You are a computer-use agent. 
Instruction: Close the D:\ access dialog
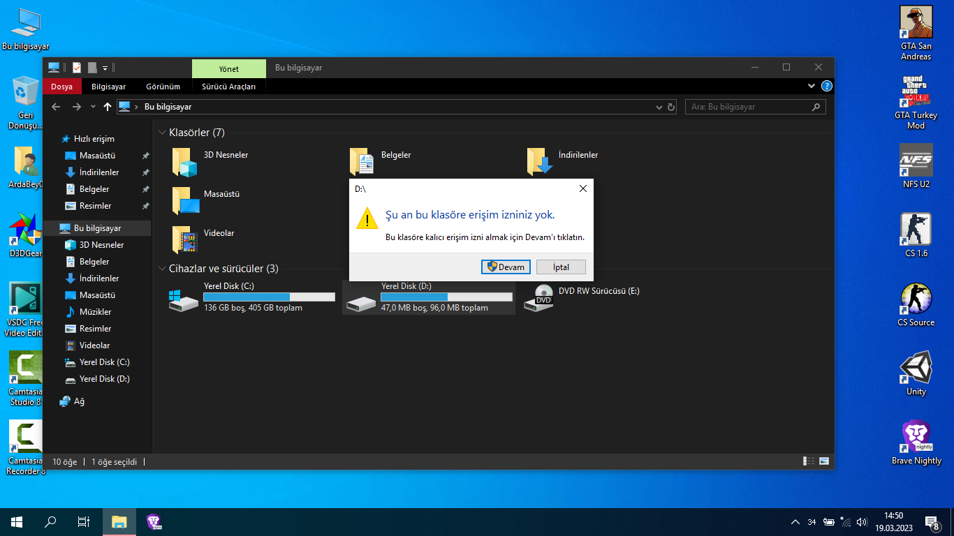point(583,188)
